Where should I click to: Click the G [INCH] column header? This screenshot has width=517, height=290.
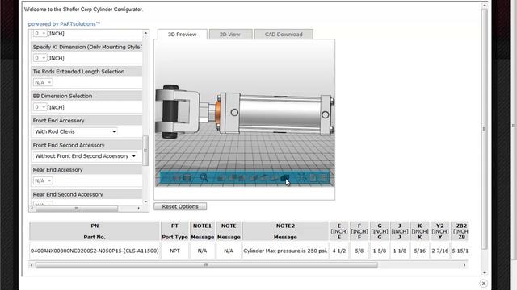pos(380,231)
